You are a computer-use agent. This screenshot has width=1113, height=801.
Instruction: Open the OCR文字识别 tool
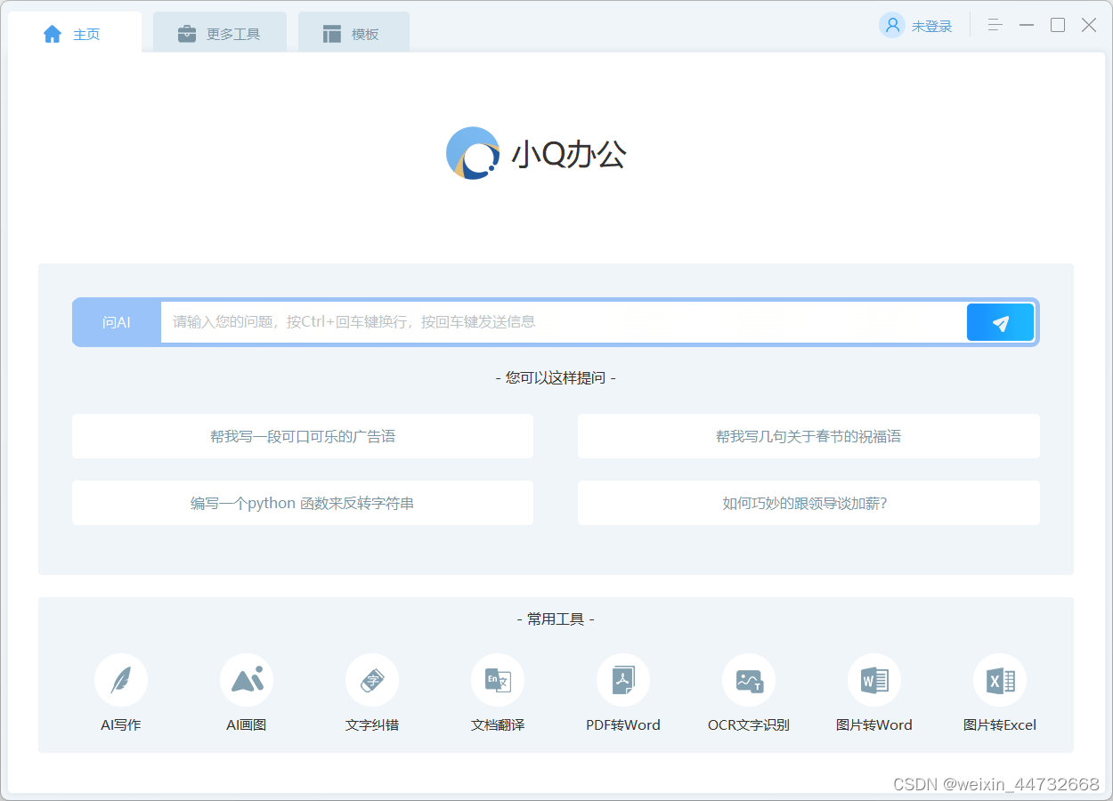(x=749, y=694)
